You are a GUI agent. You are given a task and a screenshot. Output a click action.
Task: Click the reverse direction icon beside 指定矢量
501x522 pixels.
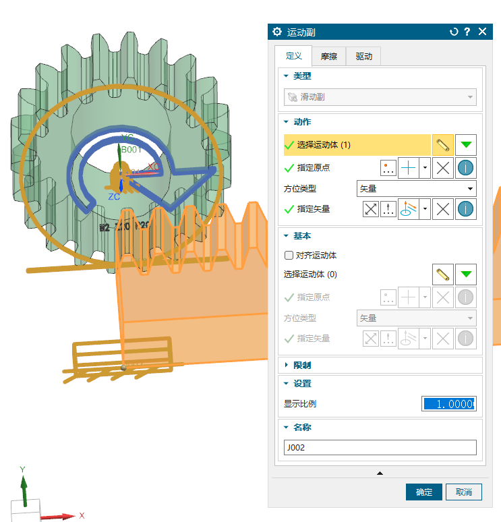point(371,209)
